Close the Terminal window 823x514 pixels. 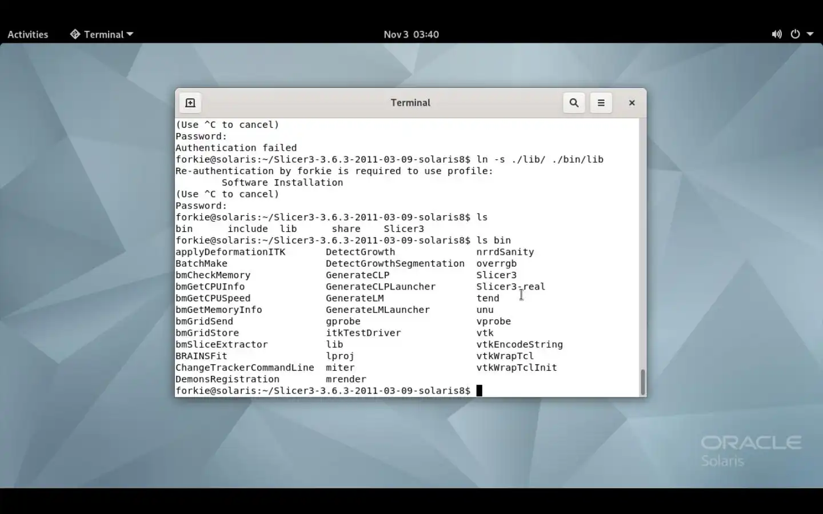(632, 103)
